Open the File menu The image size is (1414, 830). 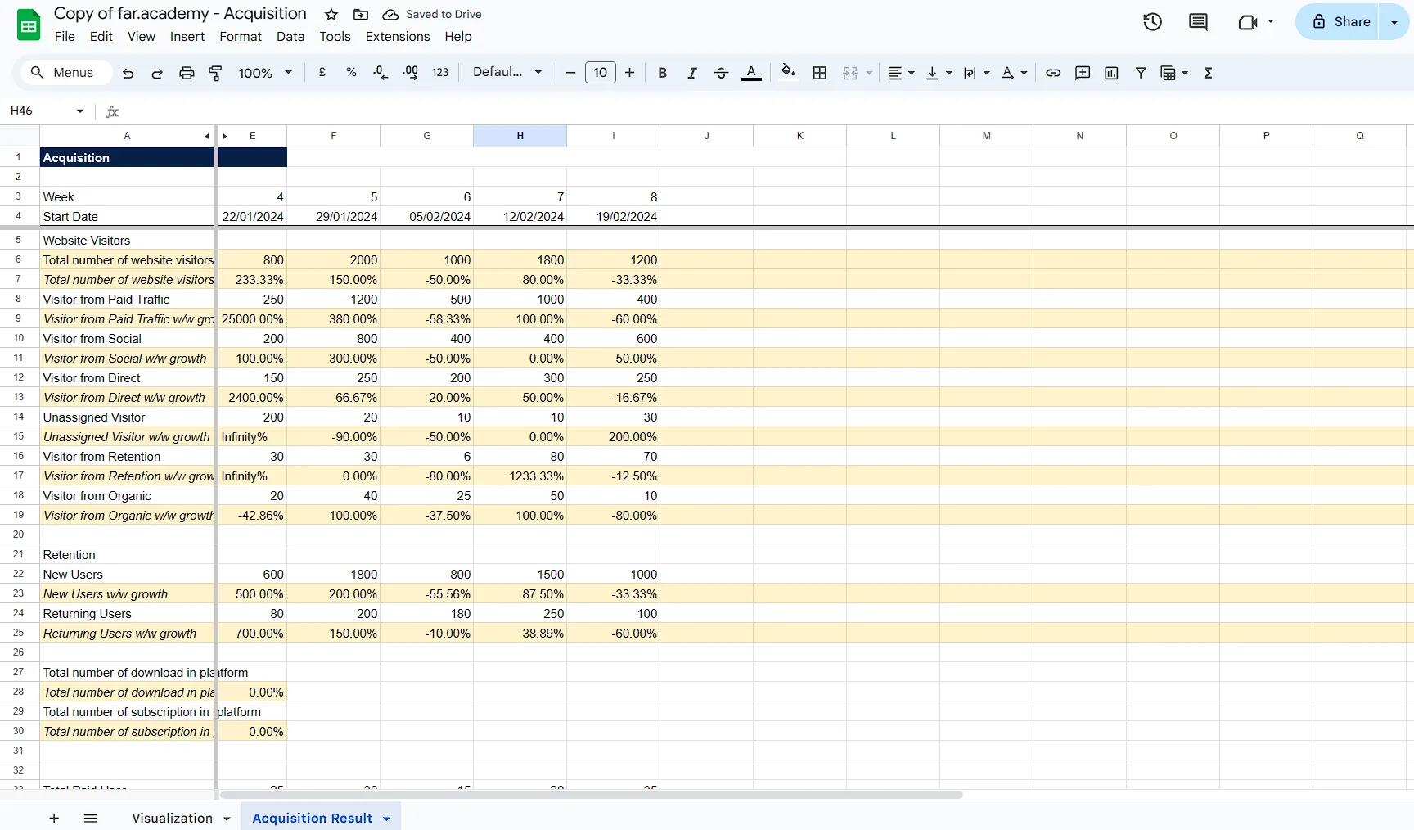coord(65,37)
